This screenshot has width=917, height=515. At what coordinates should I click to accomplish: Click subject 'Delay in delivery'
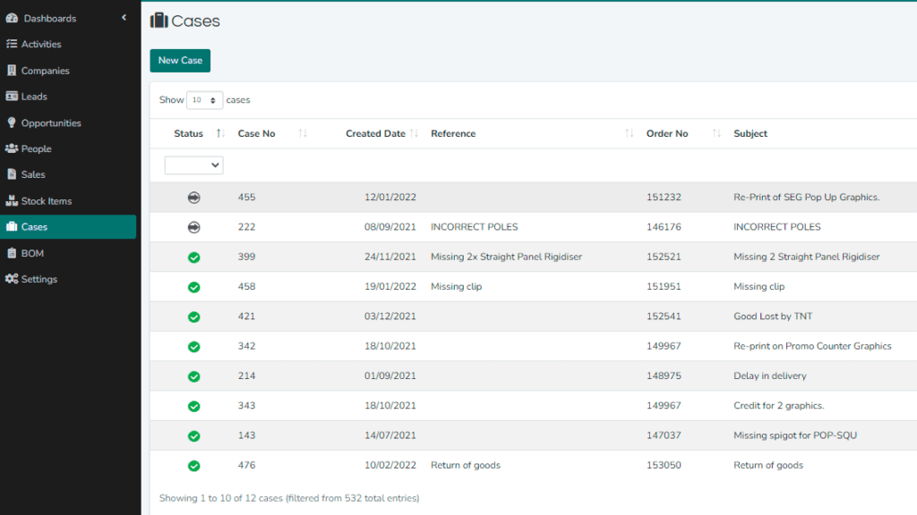[x=770, y=376]
